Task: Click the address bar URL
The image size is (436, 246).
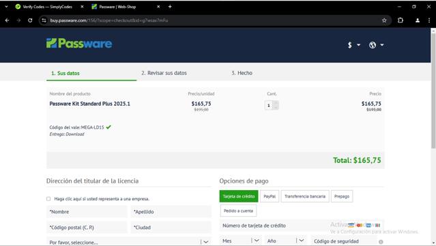Action: 109,20
